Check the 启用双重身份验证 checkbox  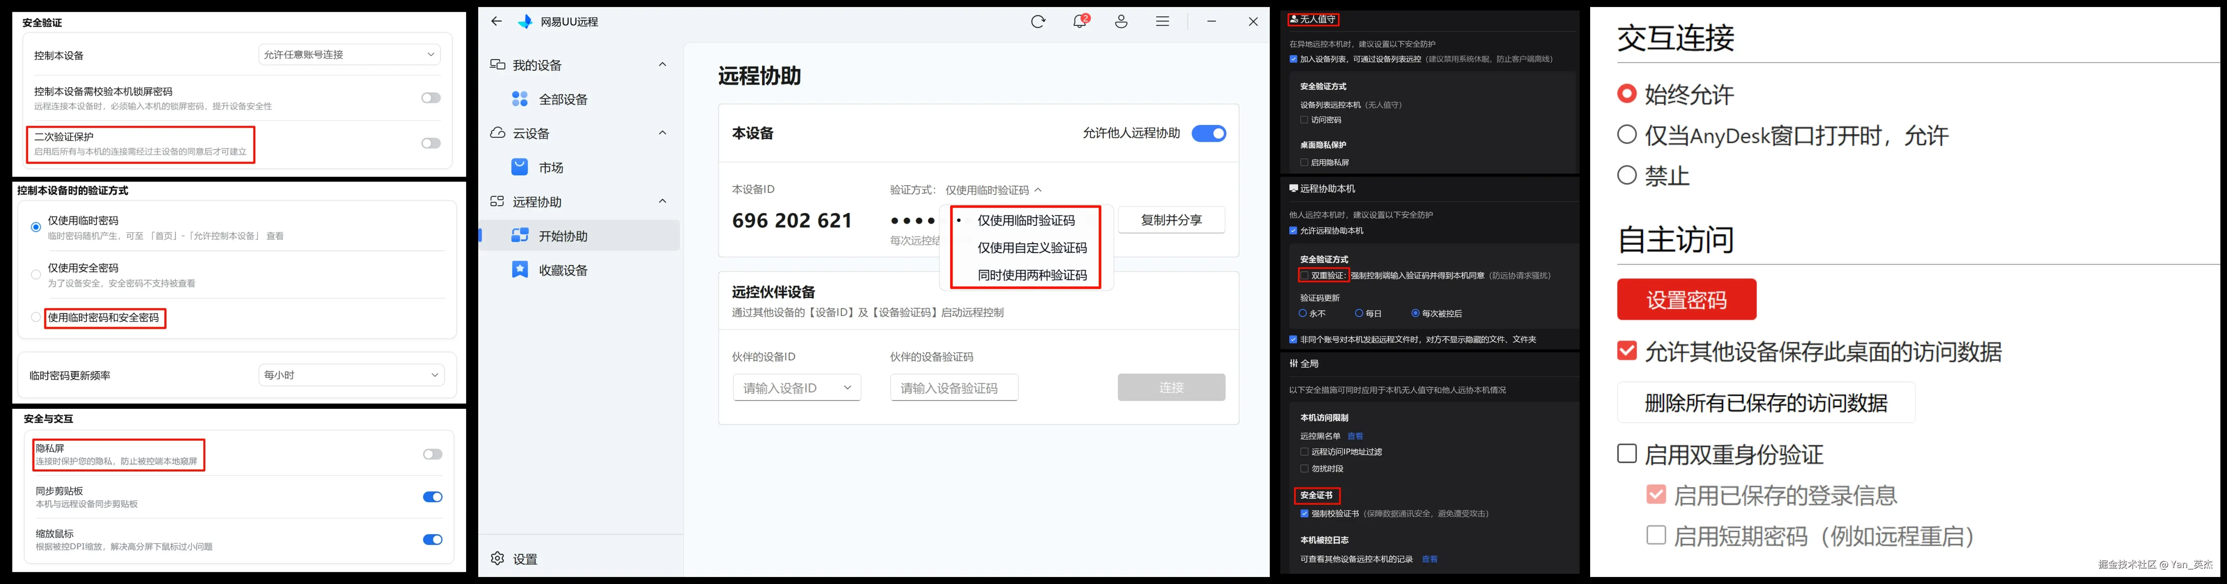[1627, 454]
